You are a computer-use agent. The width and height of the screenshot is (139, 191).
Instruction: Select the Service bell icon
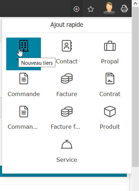tap(67, 144)
